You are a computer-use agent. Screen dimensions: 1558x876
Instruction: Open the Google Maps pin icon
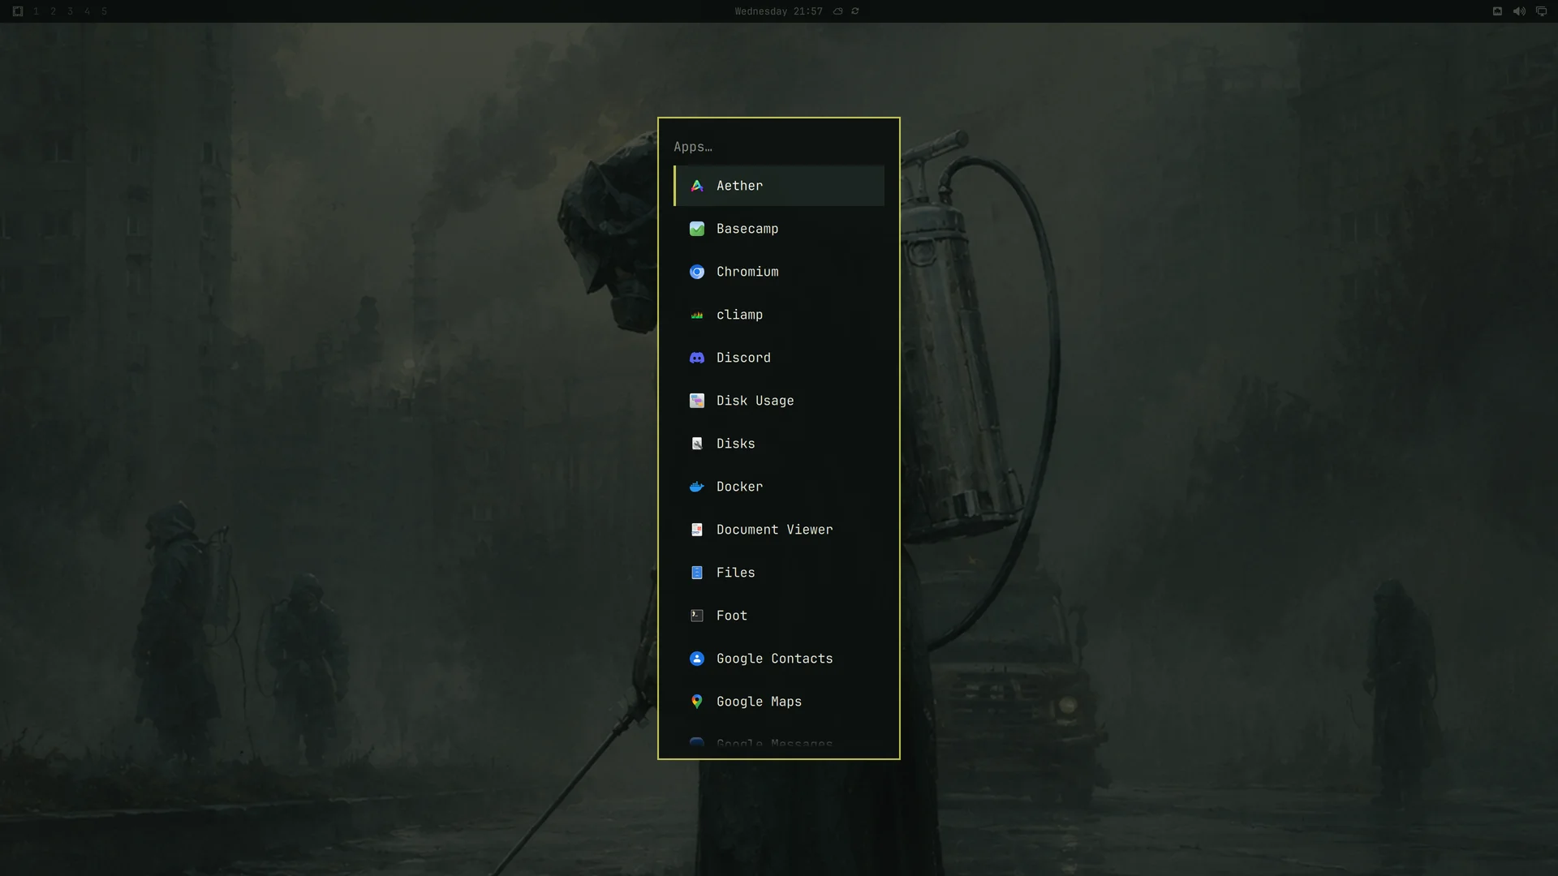point(696,702)
